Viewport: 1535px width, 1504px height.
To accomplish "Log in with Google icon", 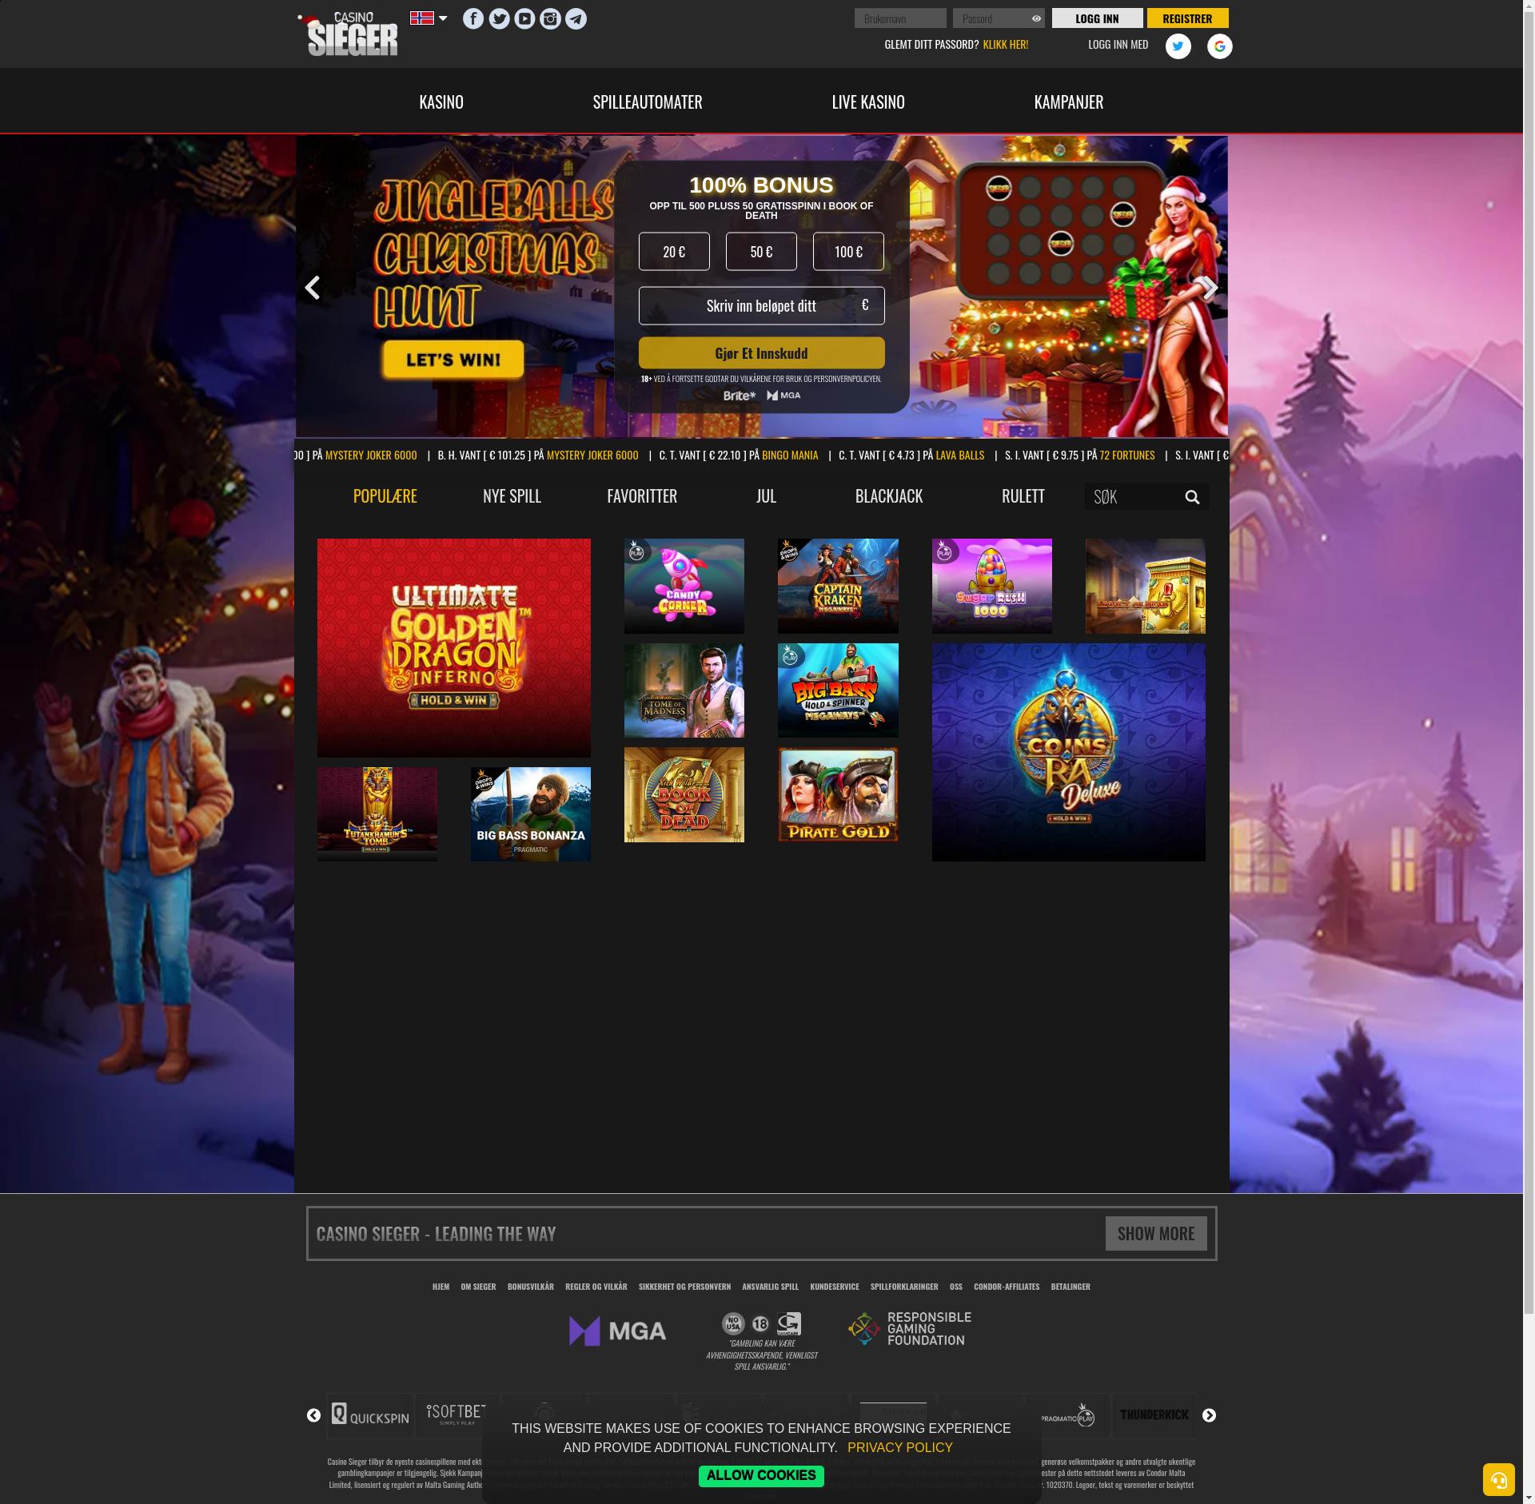I will pyautogui.click(x=1219, y=46).
